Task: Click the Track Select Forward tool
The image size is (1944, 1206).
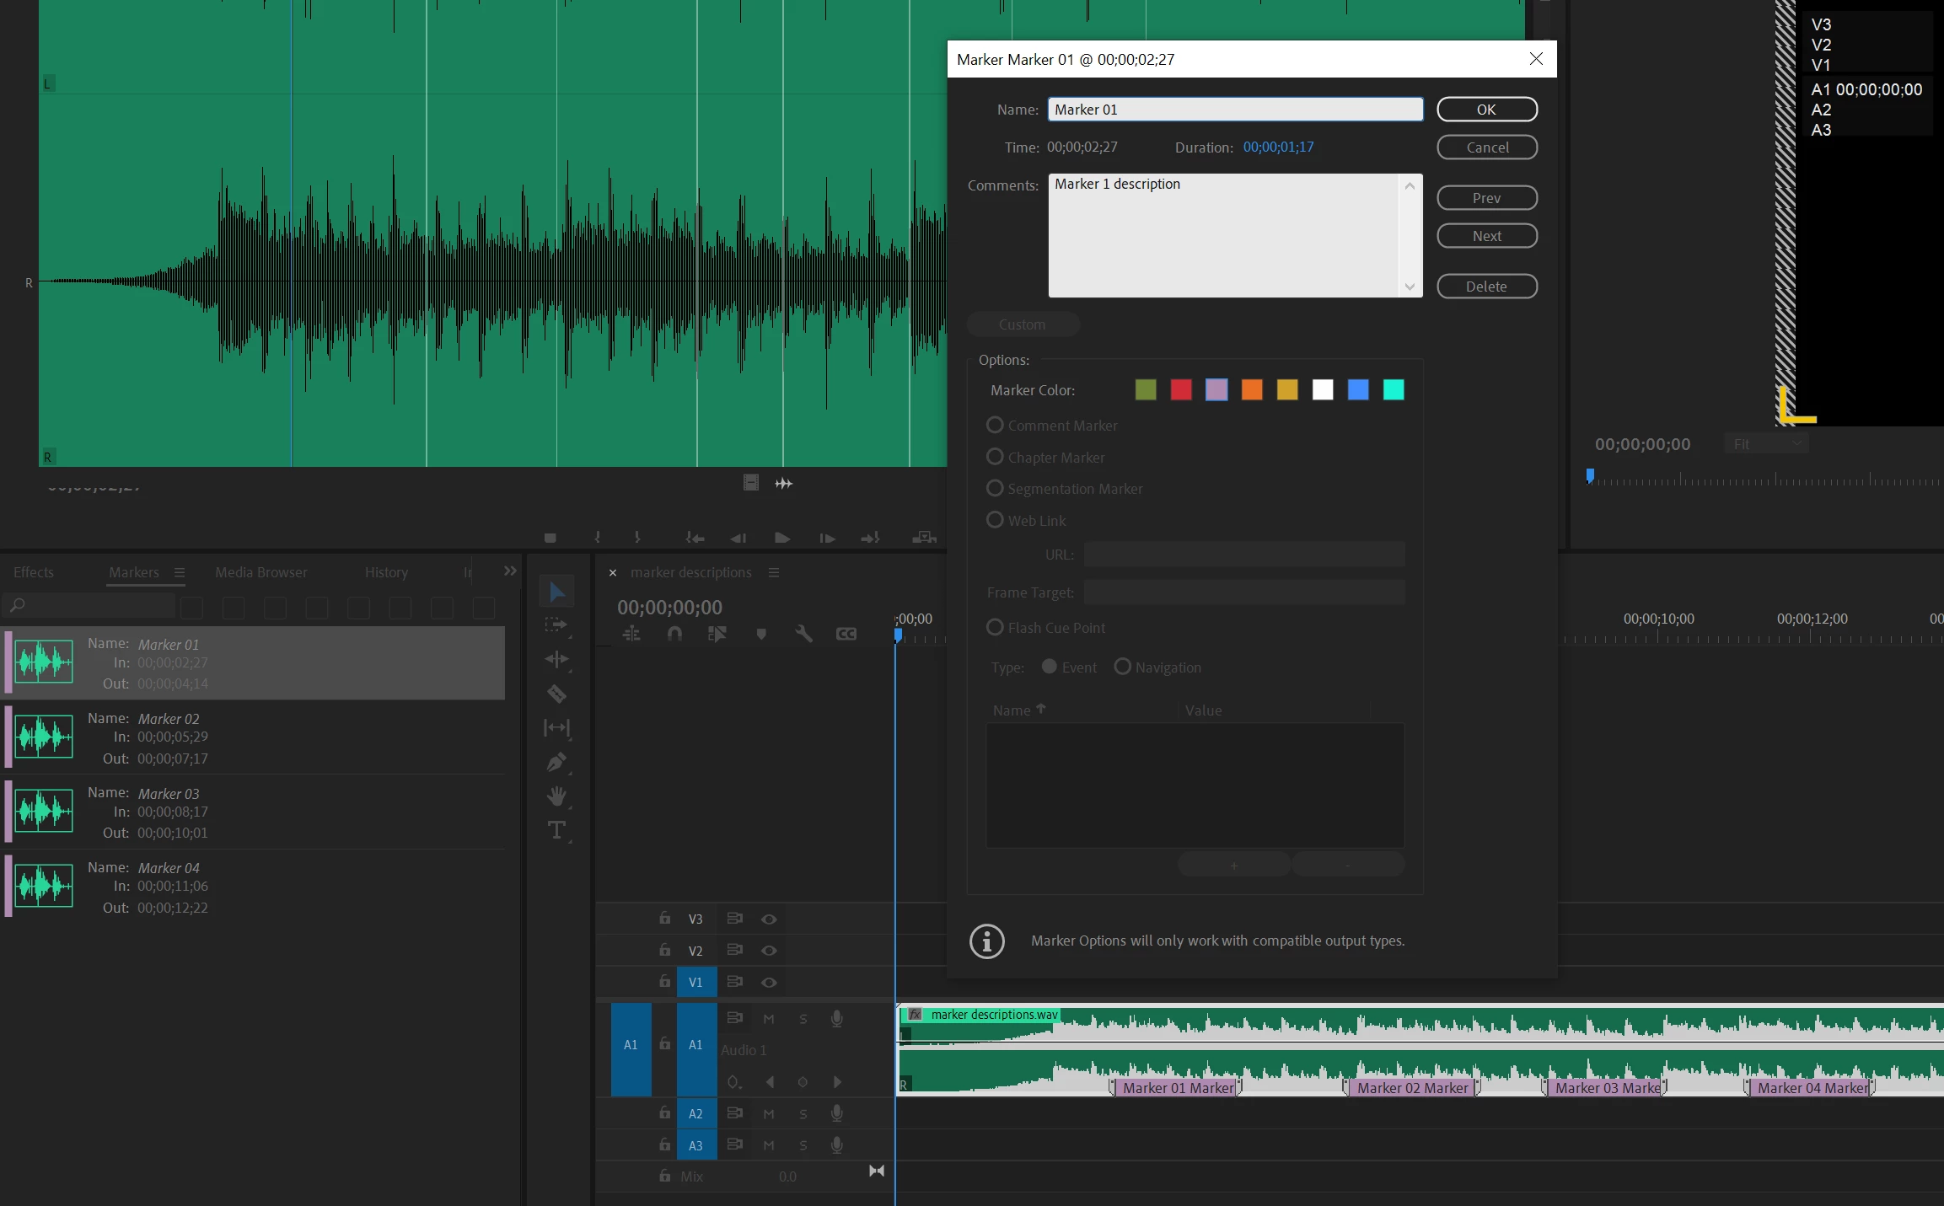Action: pos(556,625)
